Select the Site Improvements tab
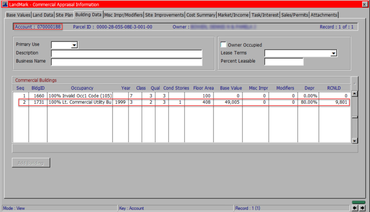Screen dimensions: 370x212 point(164,15)
